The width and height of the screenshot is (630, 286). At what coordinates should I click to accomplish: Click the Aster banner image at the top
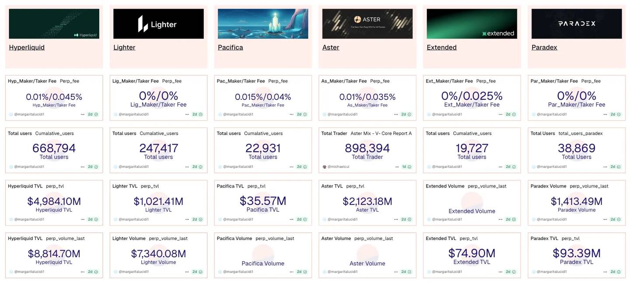click(367, 24)
